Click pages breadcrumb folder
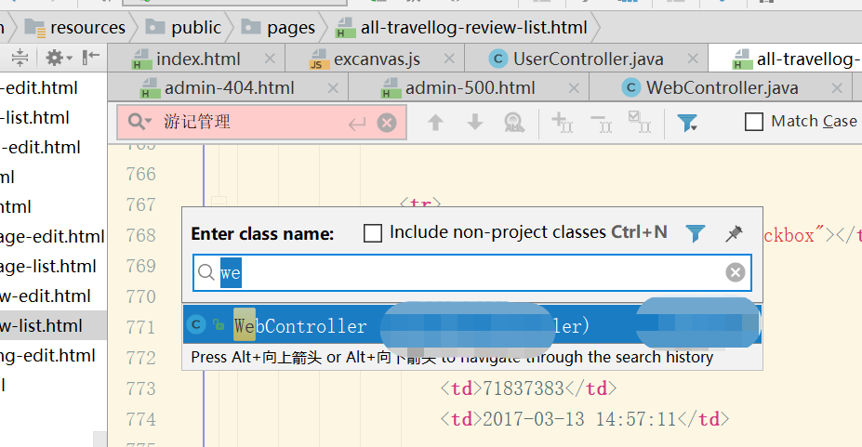 (278, 28)
